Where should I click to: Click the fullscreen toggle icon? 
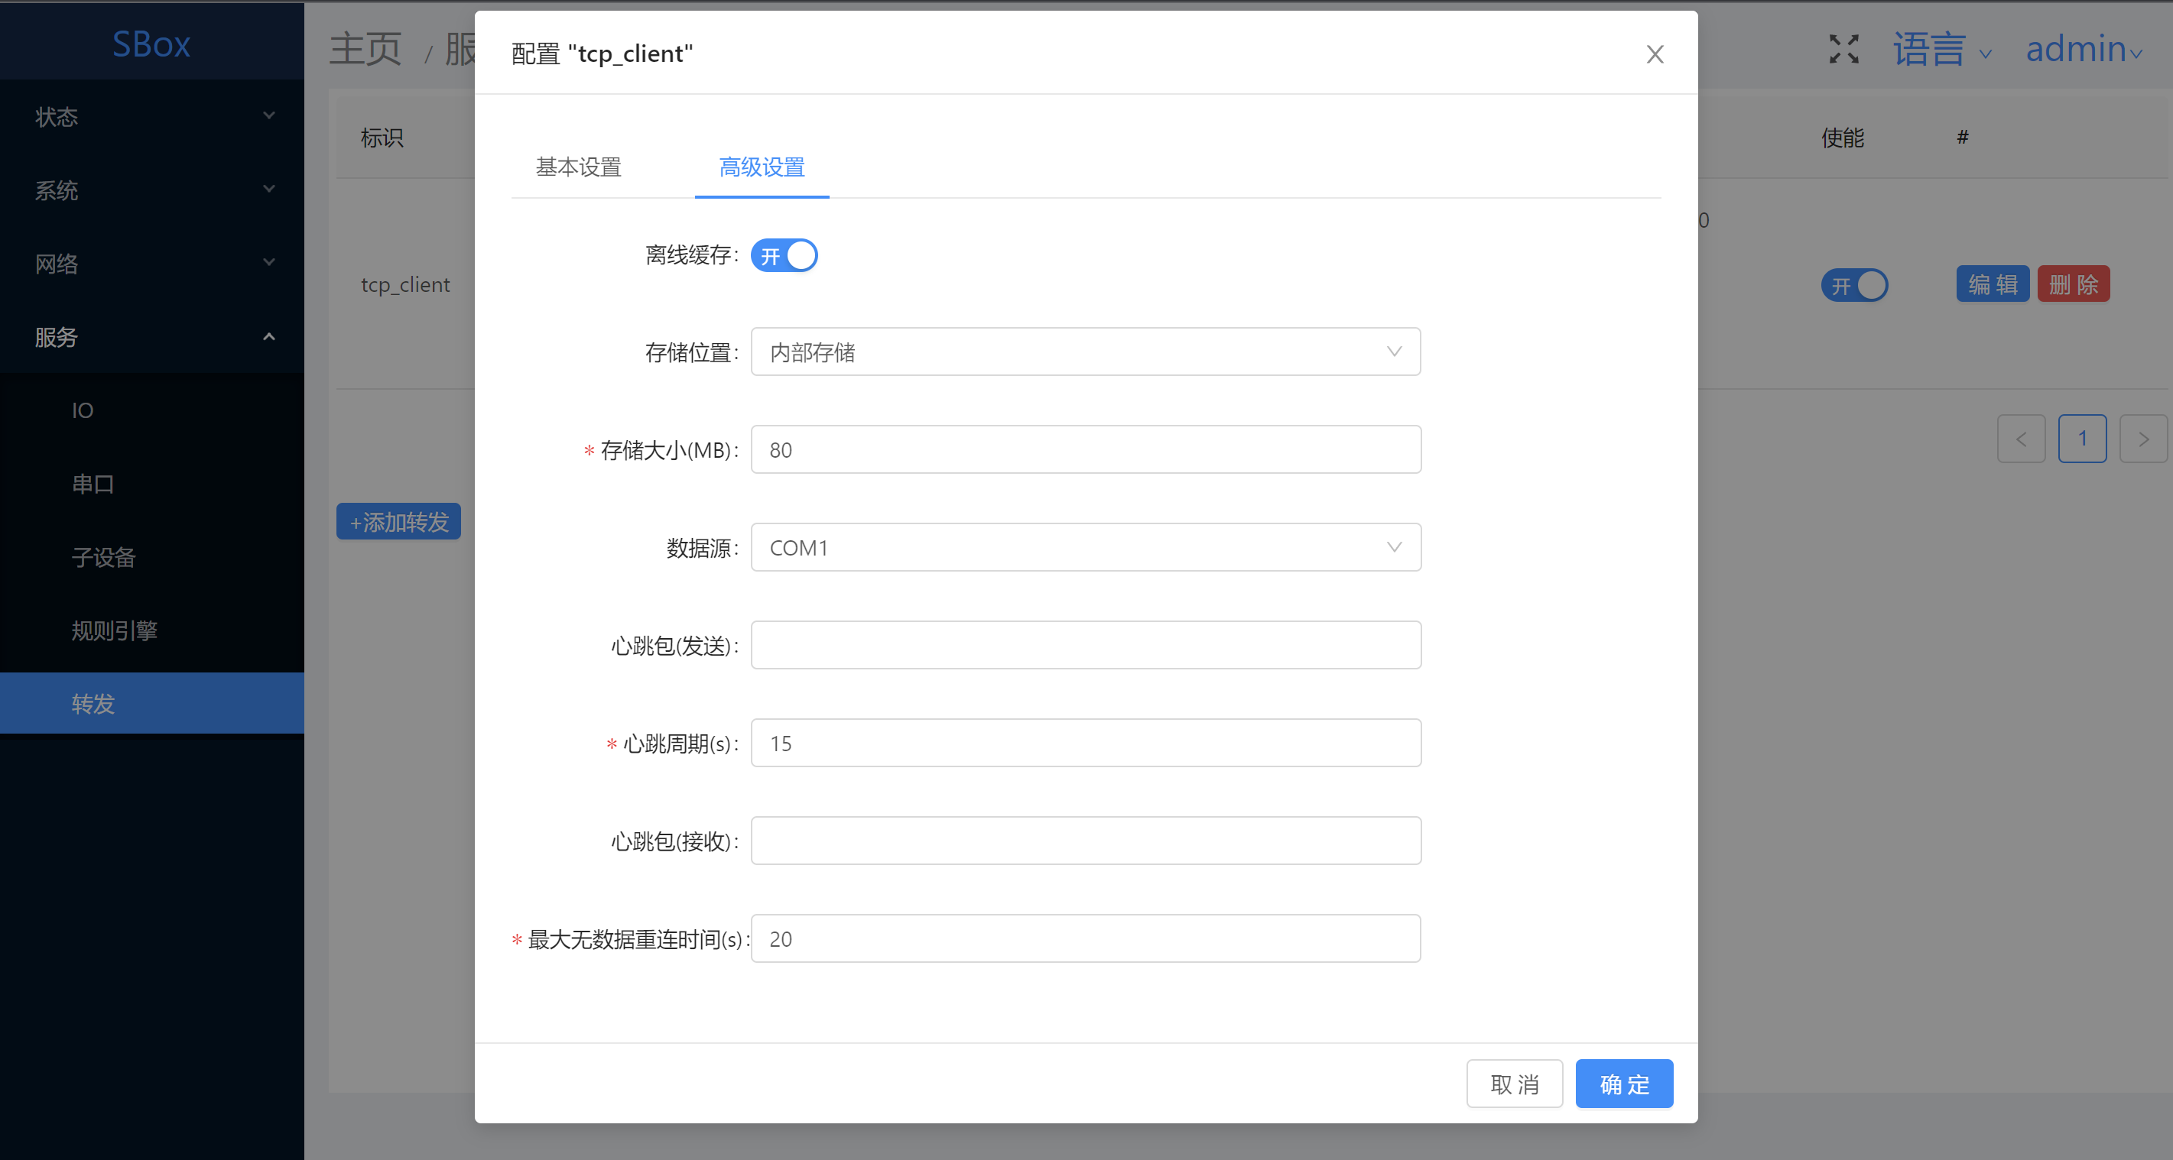[1844, 49]
